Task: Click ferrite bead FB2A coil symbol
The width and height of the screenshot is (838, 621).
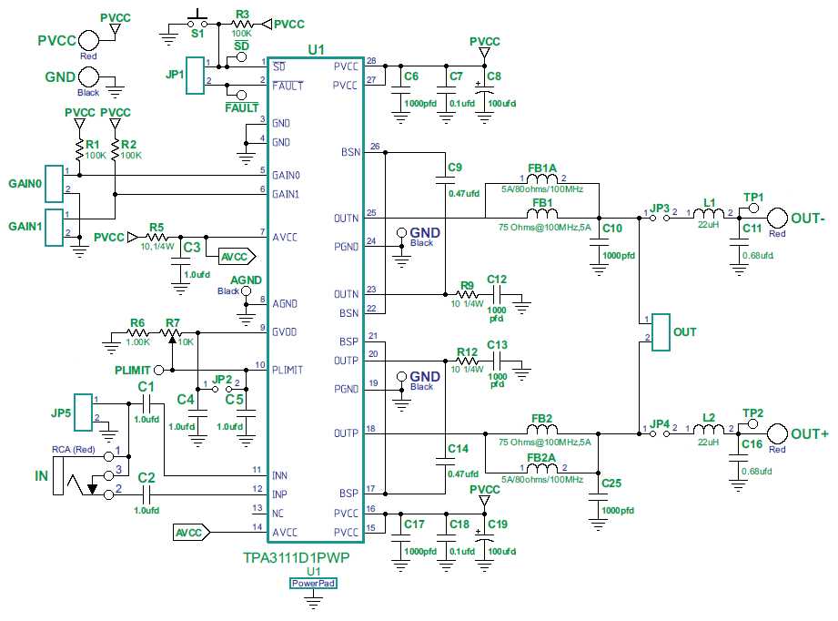Action: pyautogui.click(x=542, y=469)
